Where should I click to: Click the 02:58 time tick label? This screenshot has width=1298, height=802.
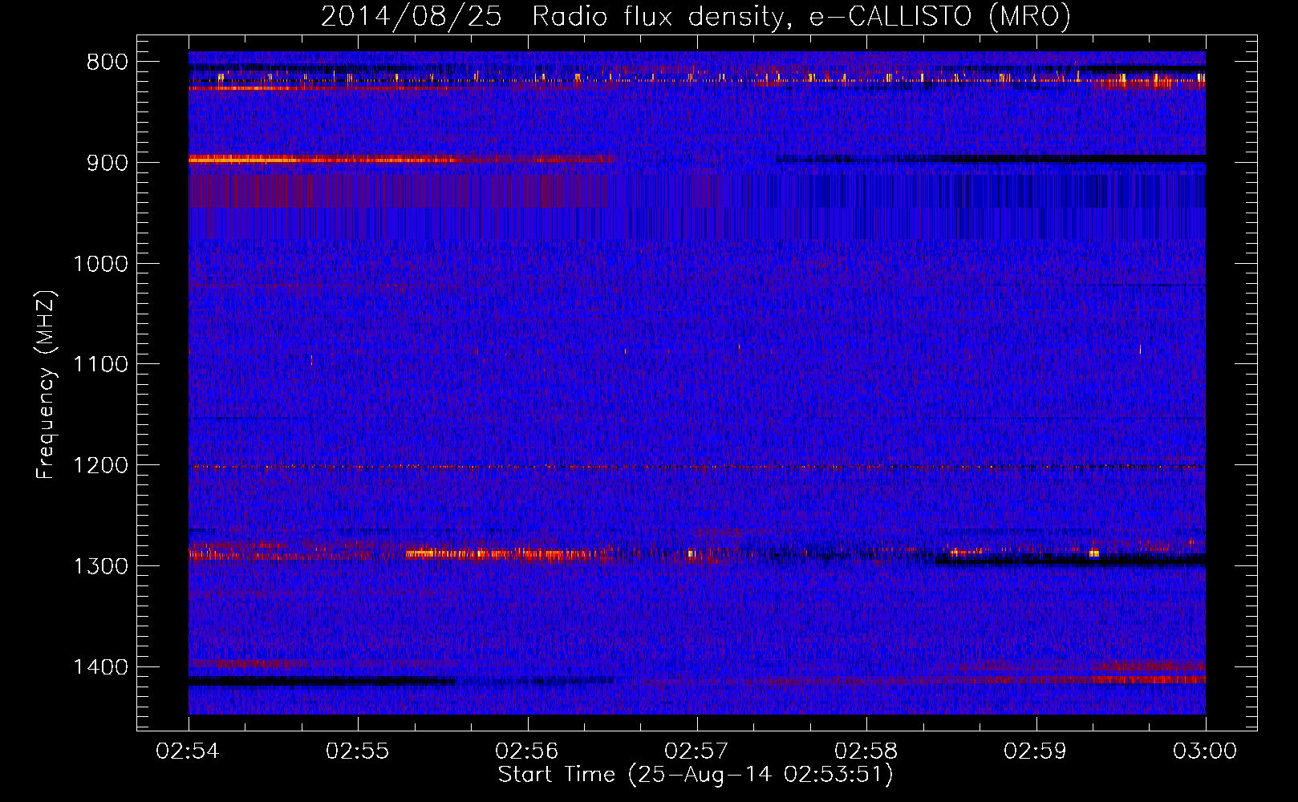[866, 751]
